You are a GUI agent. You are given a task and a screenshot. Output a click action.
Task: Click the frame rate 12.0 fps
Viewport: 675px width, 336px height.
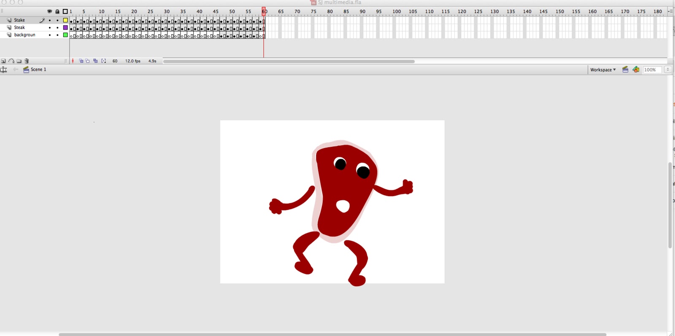tap(133, 61)
